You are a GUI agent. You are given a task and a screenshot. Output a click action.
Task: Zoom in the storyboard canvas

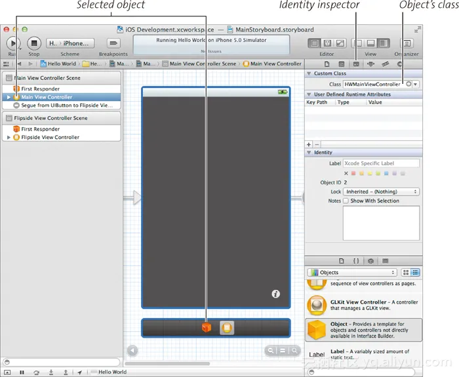tap(294, 350)
